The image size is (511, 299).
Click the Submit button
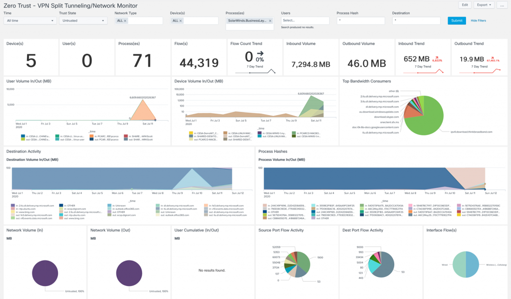pos(457,21)
